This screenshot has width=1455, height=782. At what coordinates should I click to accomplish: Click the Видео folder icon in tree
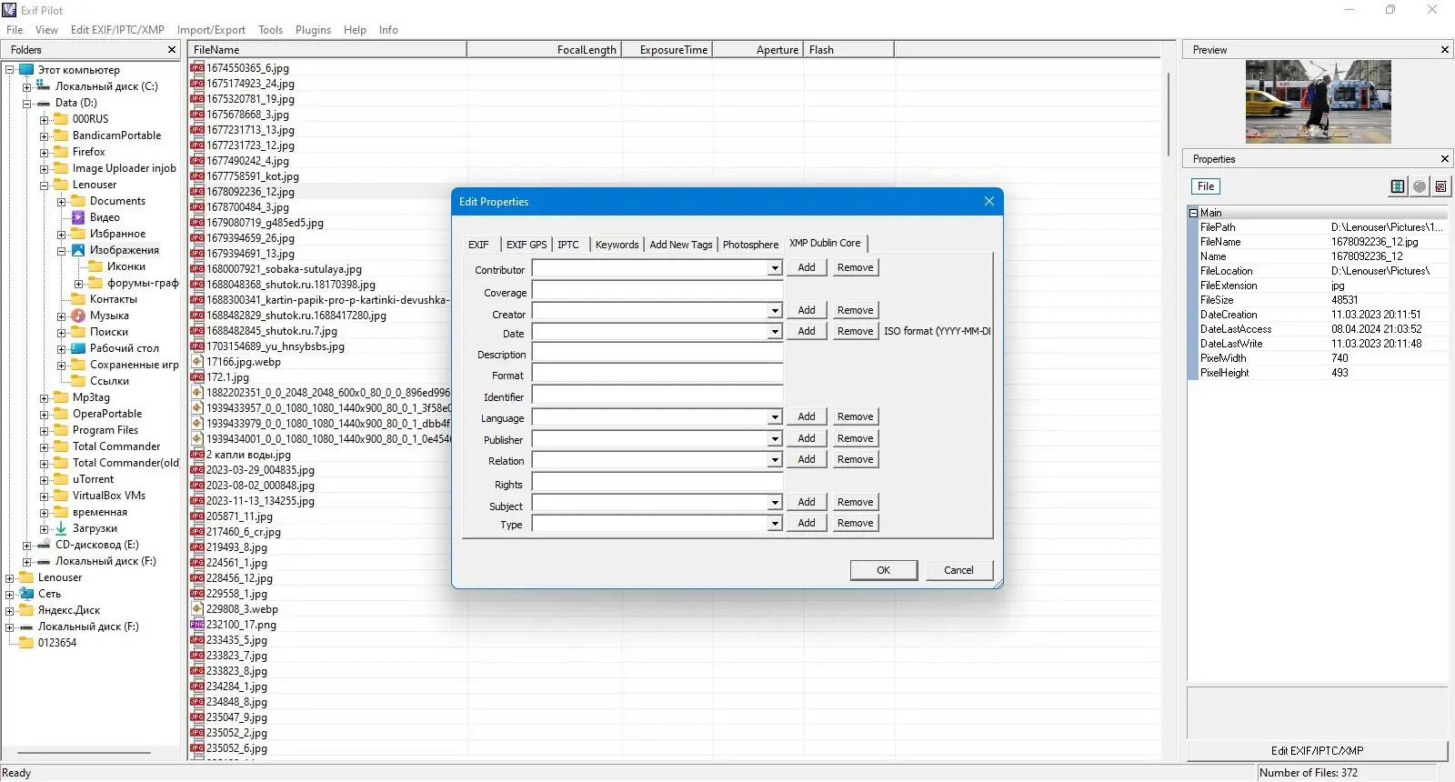coord(78,217)
